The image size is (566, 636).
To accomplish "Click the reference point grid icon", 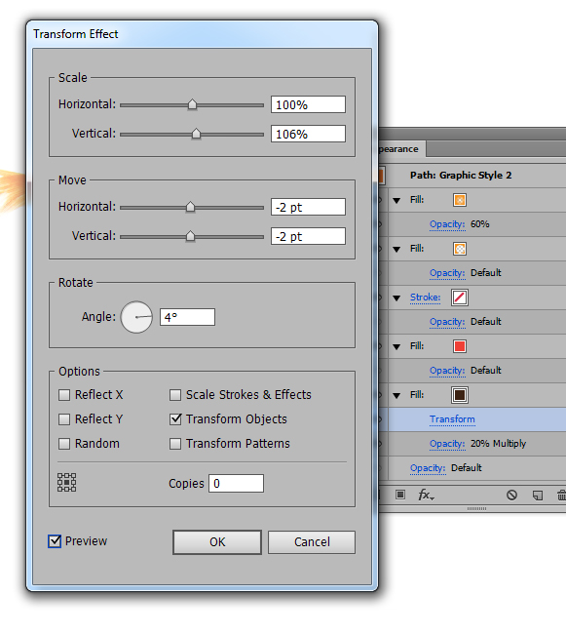I will point(67,482).
